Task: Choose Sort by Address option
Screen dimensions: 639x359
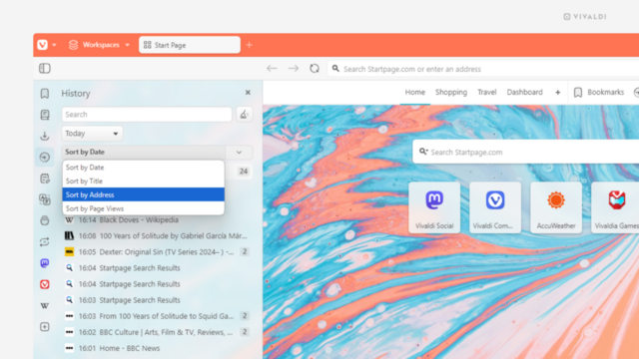Action: coord(143,194)
